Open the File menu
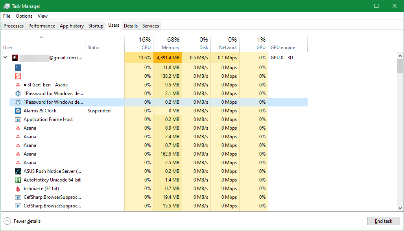This screenshot has height=231, width=404. tap(6, 16)
